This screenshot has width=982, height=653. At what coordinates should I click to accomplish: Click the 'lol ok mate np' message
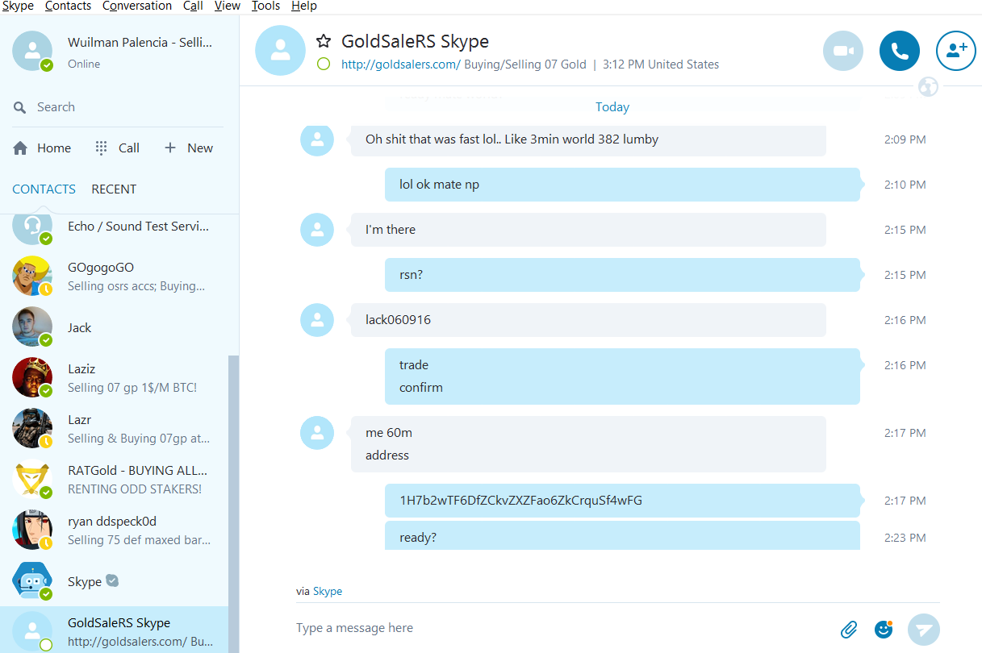click(622, 185)
